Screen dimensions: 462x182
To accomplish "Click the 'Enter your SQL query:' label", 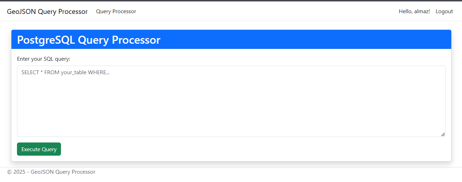I will pos(44,59).
